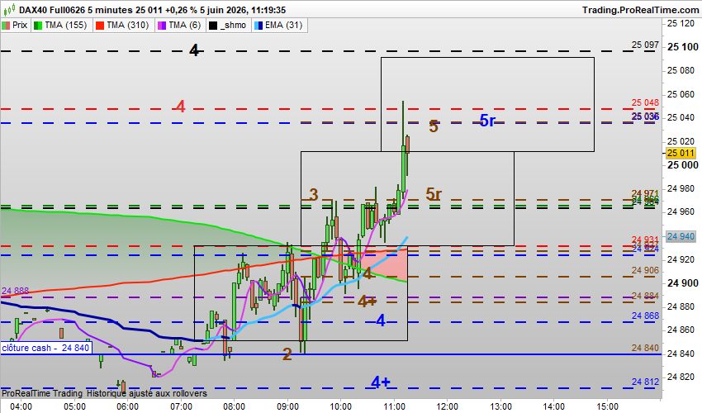Click the brown wave label 2
Image resolution: width=702 pixels, height=413 pixels.
(287, 354)
